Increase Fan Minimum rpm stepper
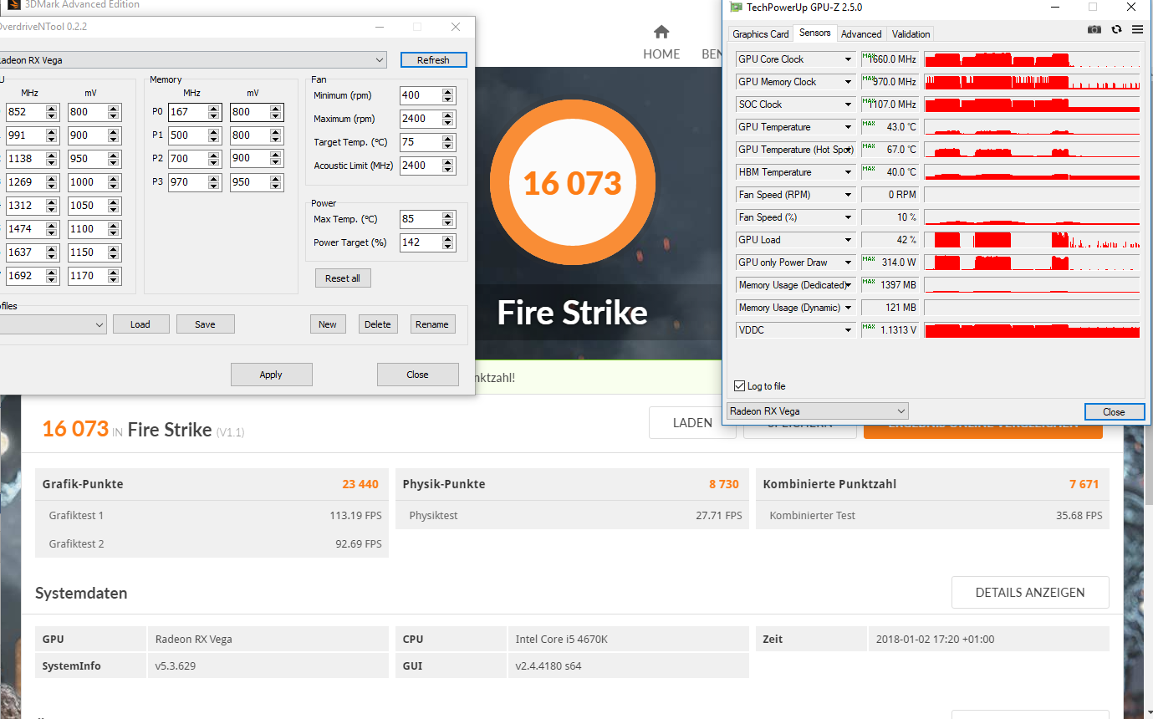Viewport: 1153px width, 719px height. (x=448, y=92)
